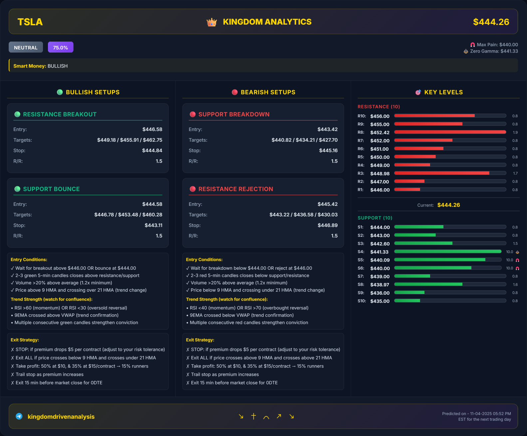Click the $444.26 price in the header
Image resolution: width=527 pixels, height=436 pixels.
click(491, 22)
